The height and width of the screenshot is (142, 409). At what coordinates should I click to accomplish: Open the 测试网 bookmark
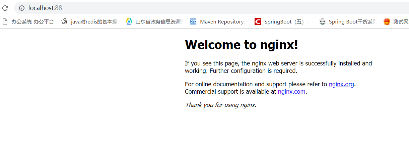(396, 22)
